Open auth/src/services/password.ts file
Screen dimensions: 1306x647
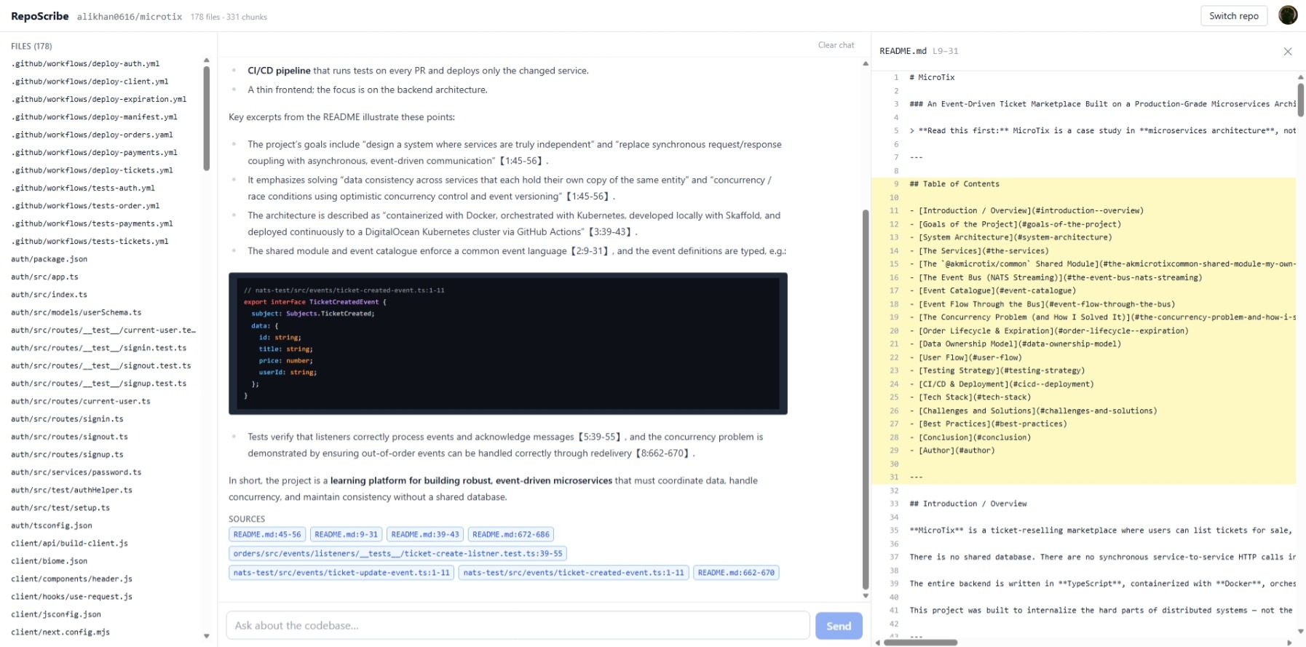(x=76, y=472)
